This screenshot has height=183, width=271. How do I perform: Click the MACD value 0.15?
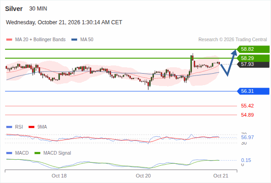point(246,160)
